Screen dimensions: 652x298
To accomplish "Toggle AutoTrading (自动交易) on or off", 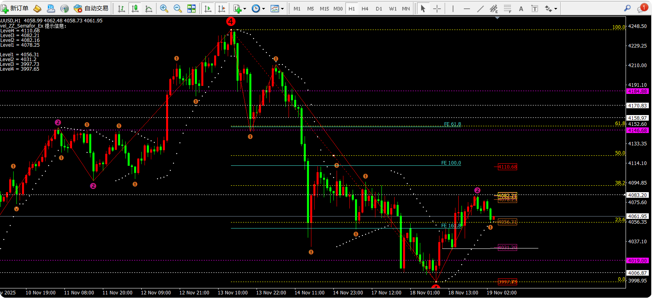I will [91, 8].
